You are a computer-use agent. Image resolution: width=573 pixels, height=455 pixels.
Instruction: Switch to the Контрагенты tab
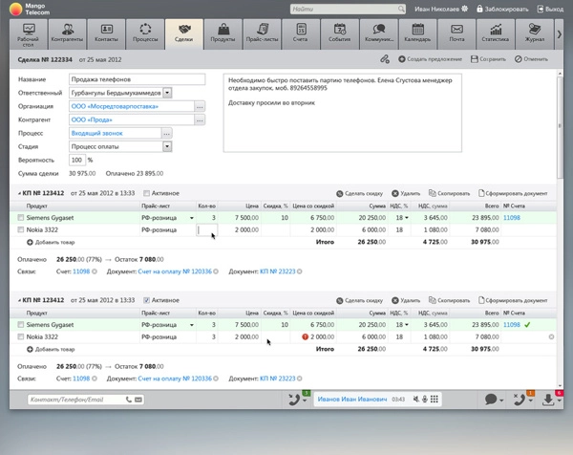click(67, 33)
